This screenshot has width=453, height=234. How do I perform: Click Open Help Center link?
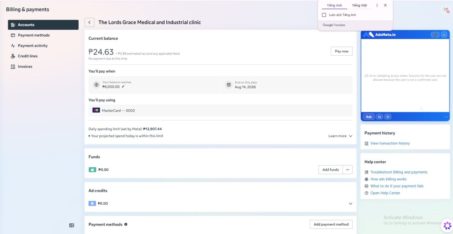coord(385,193)
